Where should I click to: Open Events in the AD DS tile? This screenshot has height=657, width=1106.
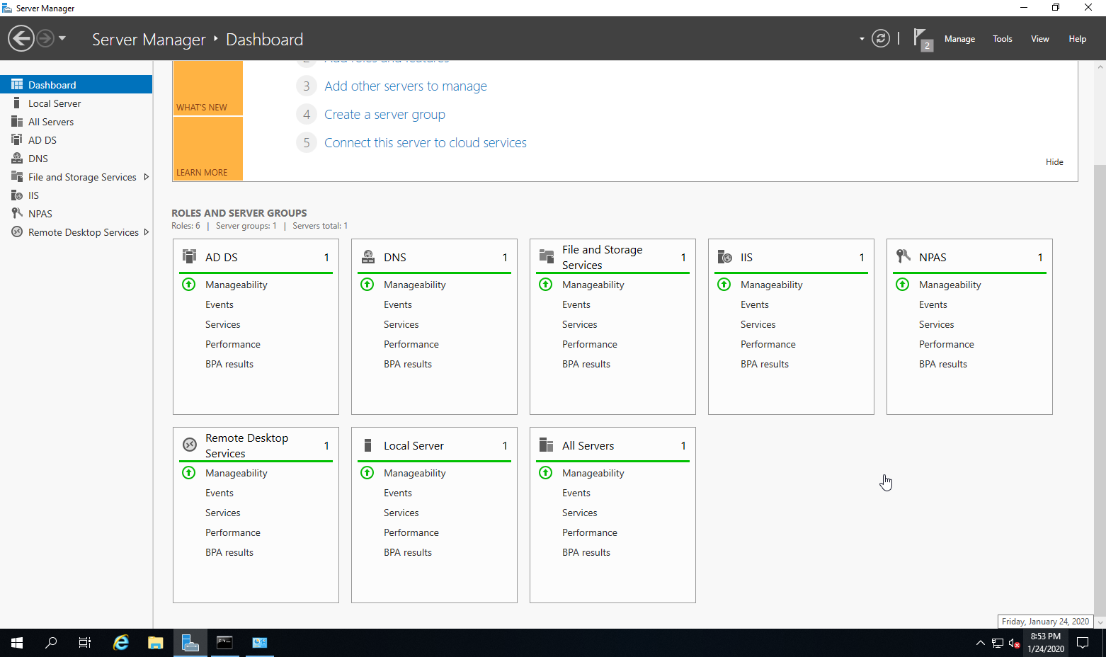[x=220, y=304]
